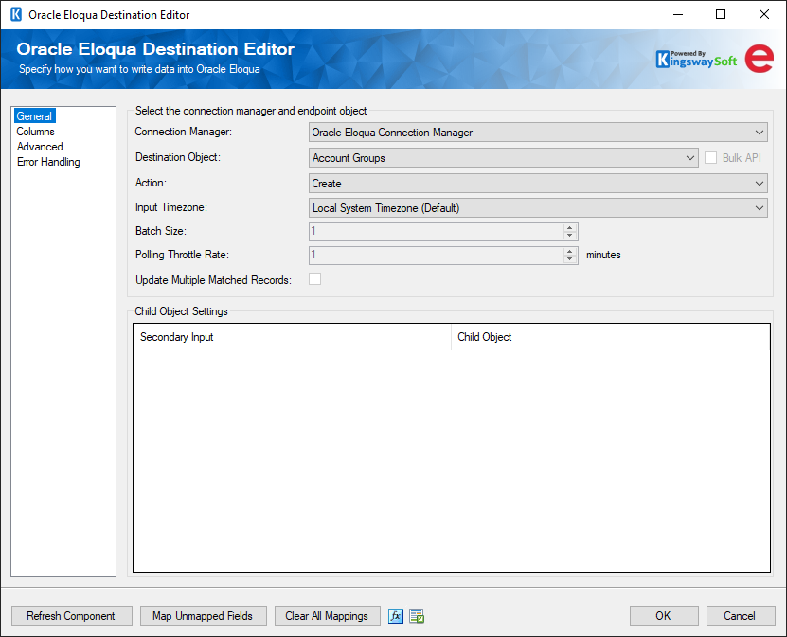Viewport: 787px width, 637px height.
Task: Expand the Input Timezone dropdown
Action: click(538, 208)
